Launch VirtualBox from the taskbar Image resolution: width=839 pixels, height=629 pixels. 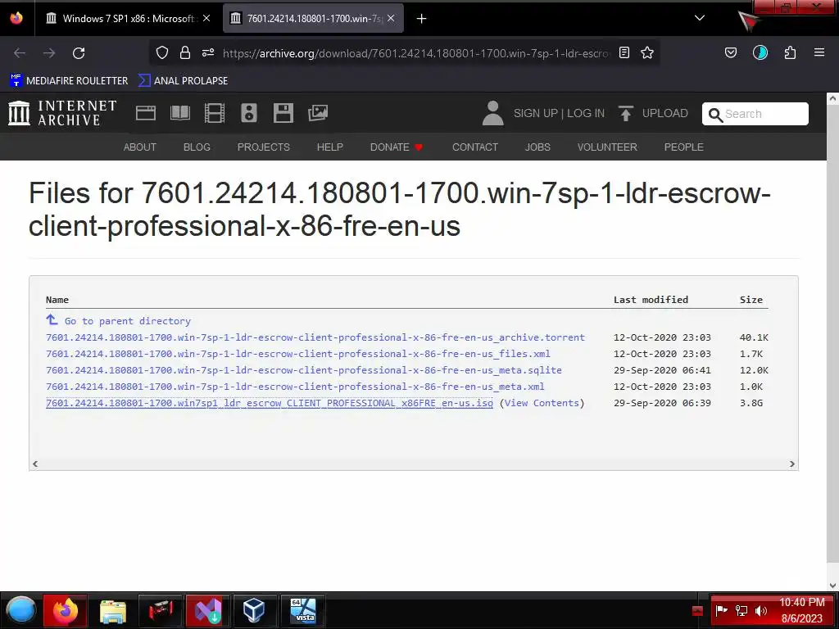254,610
